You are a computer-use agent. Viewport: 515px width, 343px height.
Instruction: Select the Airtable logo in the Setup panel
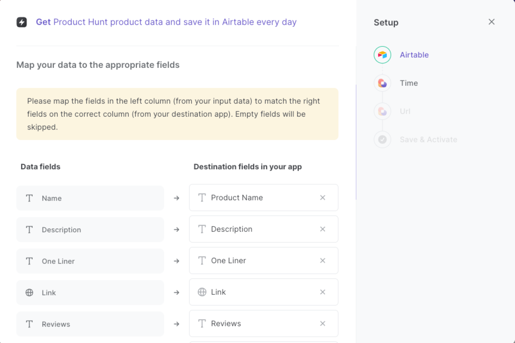tap(382, 55)
